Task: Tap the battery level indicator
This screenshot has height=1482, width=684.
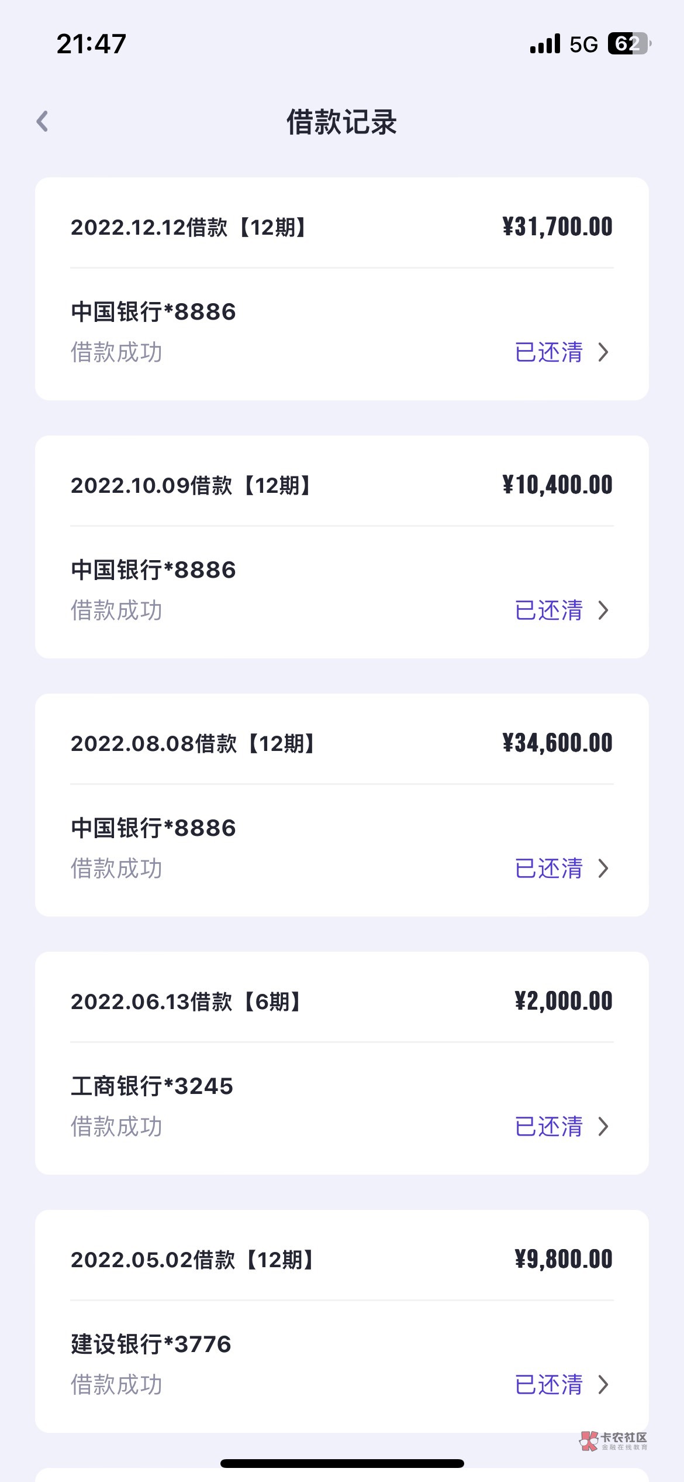Action: [x=629, y=44]
